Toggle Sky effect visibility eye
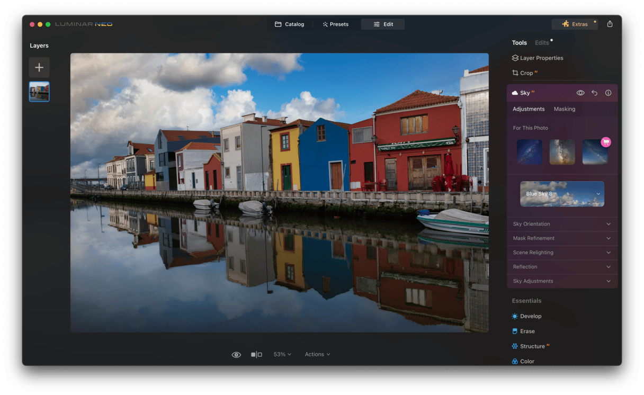 click(x=580, y=93)
